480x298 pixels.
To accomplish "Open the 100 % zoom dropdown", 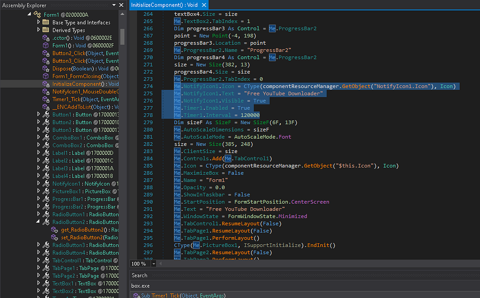I will pos(154,264).
